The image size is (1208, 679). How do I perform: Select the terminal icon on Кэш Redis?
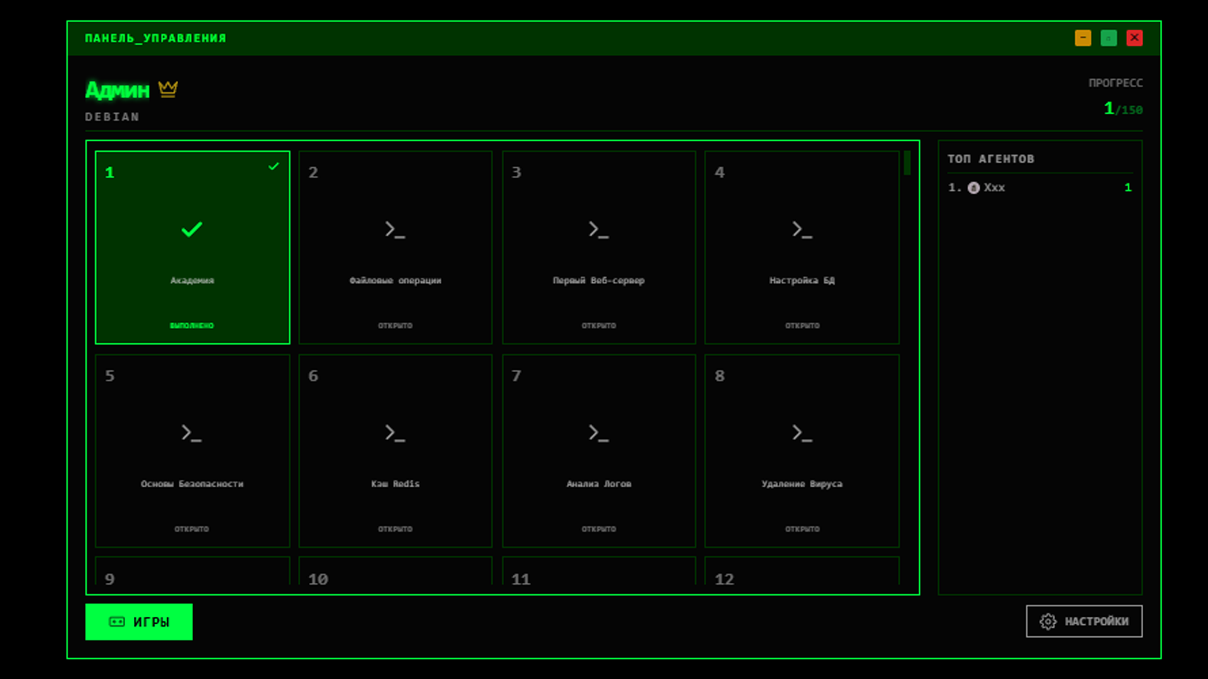395,434
